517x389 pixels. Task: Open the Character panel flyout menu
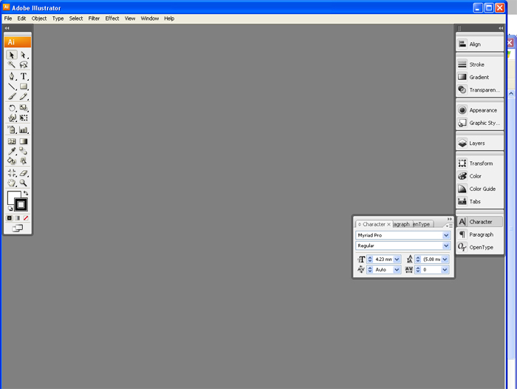(x=449, y=226)
